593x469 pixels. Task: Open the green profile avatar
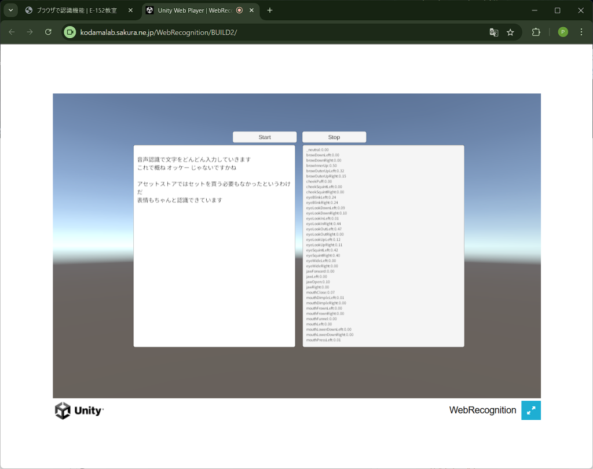563,32
